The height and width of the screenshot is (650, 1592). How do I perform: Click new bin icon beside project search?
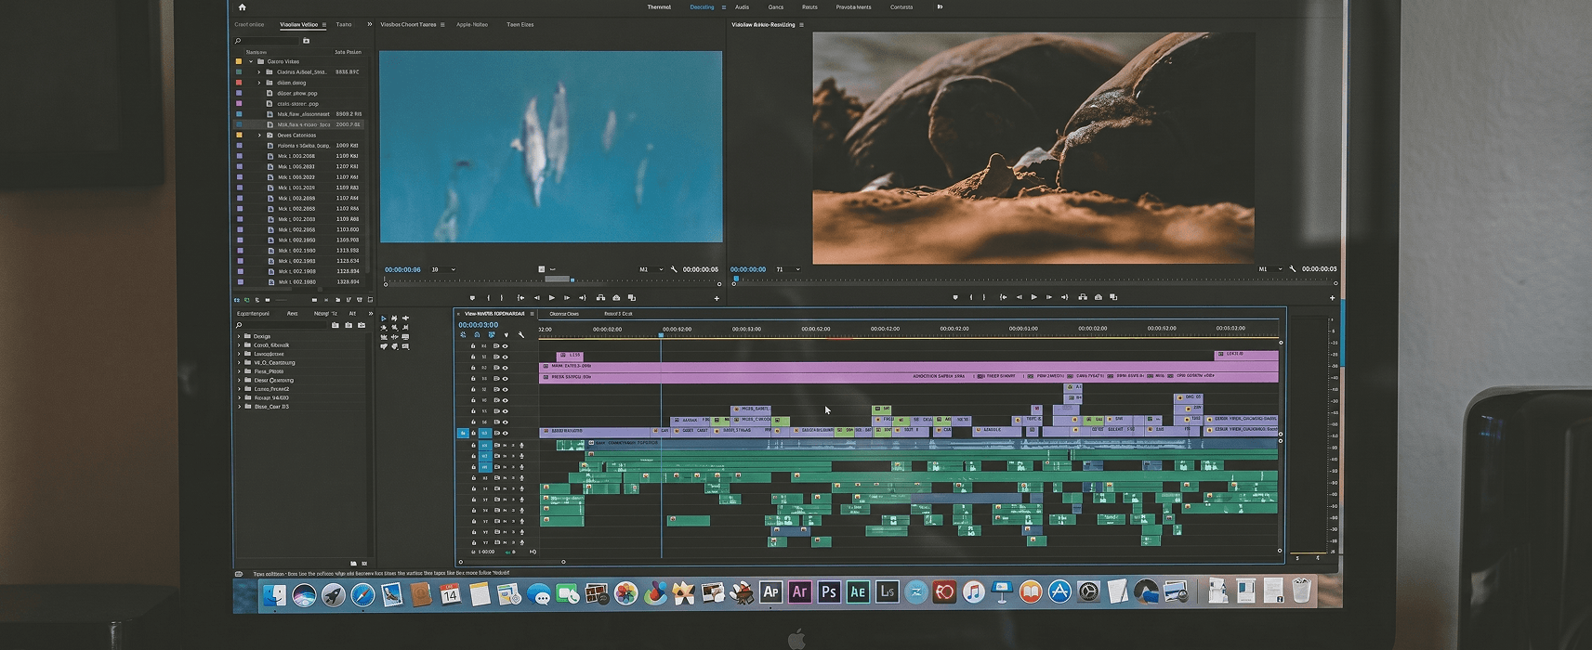pos(307,41)
